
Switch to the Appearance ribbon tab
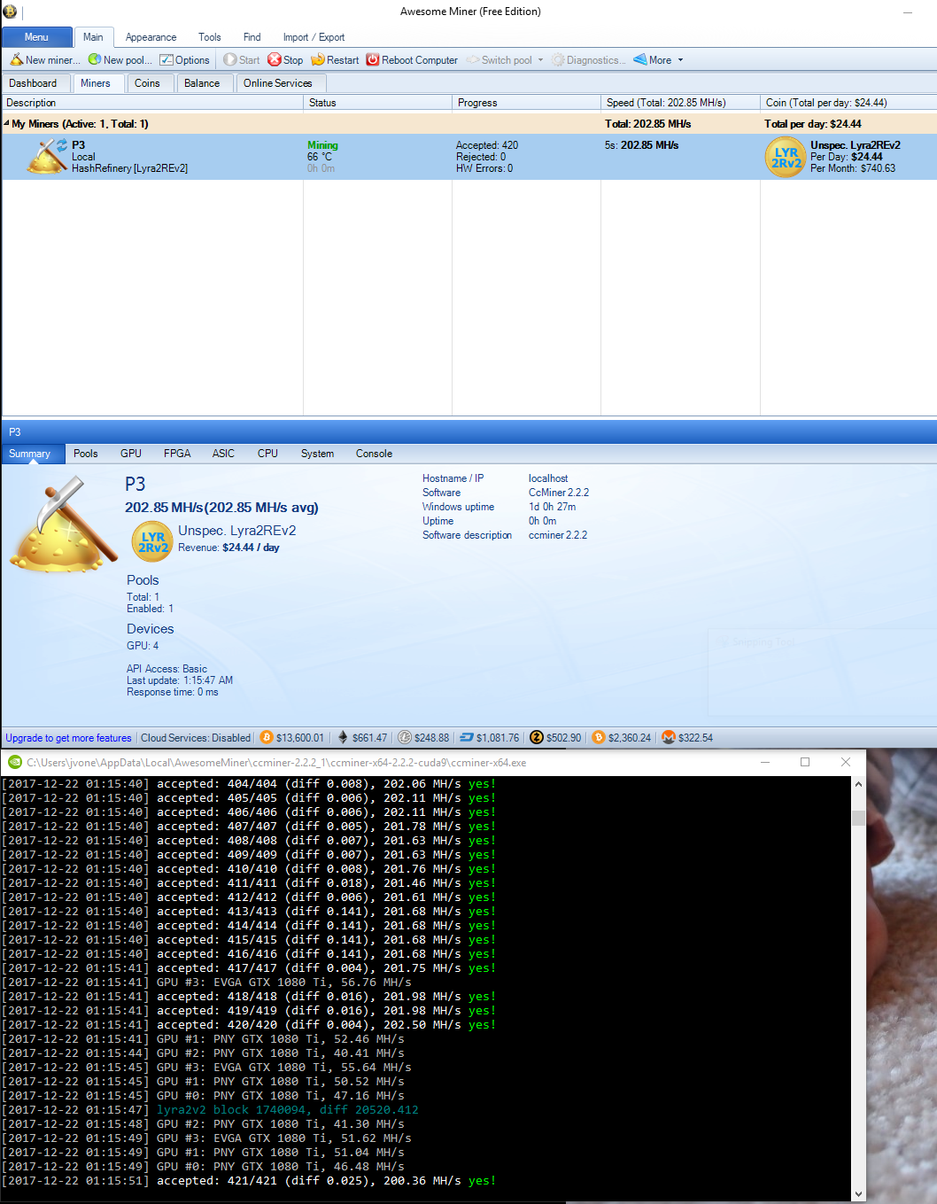tap(151, 37)
